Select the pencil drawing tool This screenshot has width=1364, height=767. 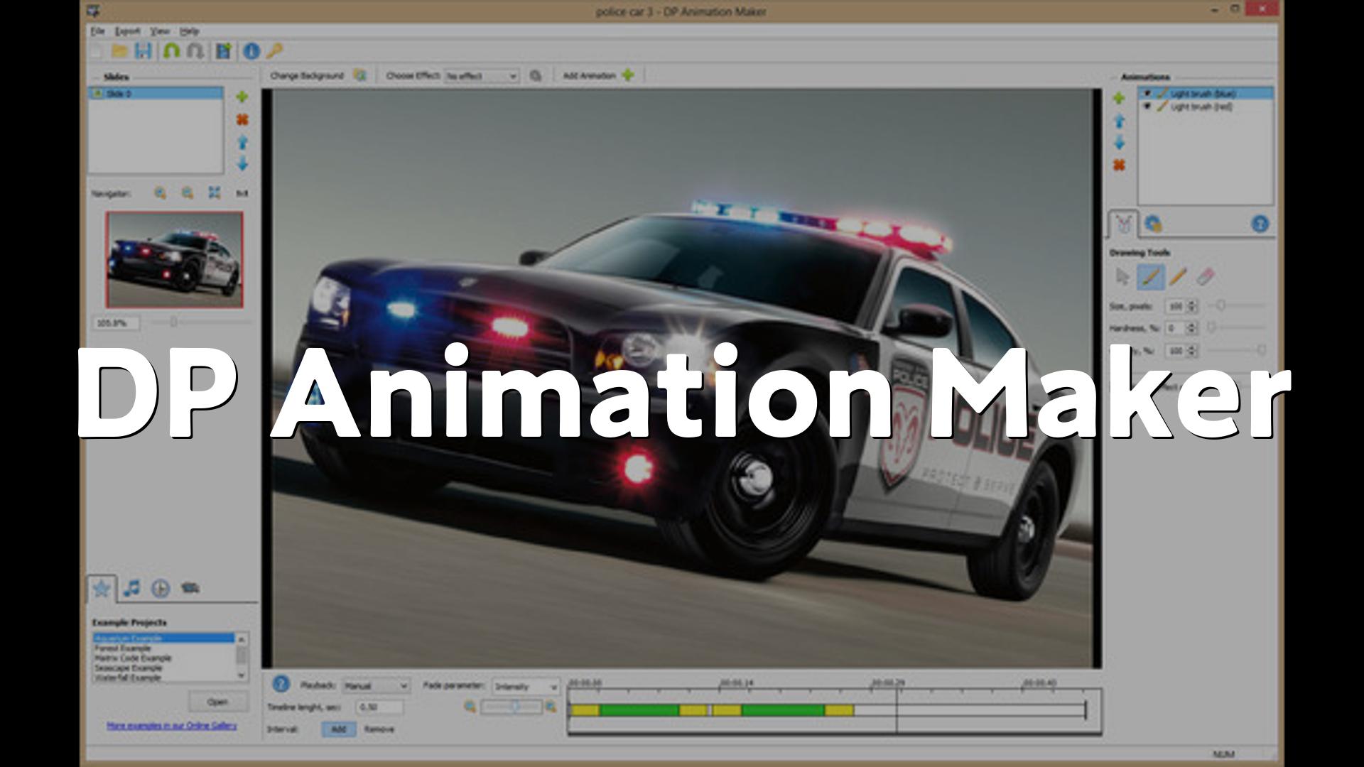click(1178, 276)
